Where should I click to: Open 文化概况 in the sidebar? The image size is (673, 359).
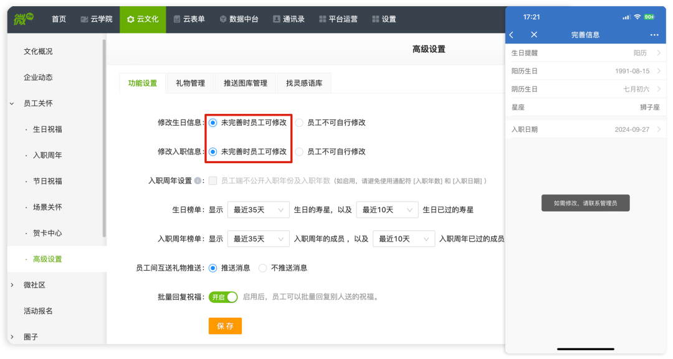[38, 52]
